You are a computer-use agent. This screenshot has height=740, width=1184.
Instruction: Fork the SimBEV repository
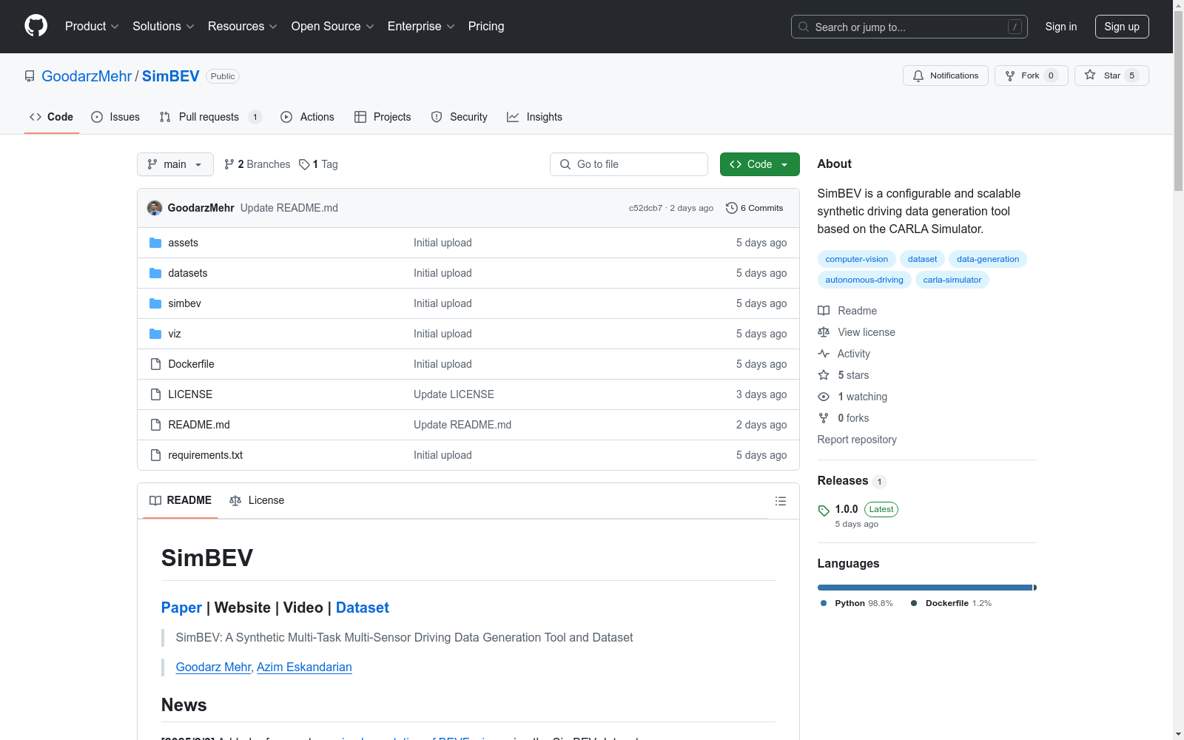(x=1031, y=75)
